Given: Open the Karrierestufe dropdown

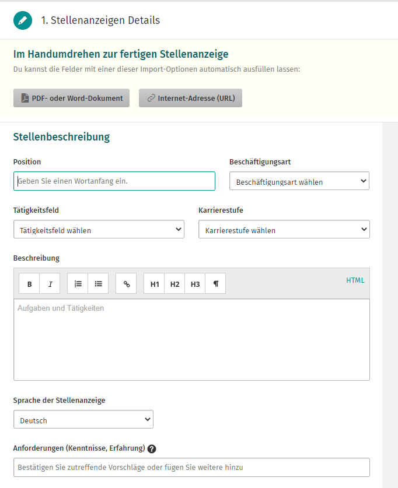Looking at the screenshot, I should [284, 229].
